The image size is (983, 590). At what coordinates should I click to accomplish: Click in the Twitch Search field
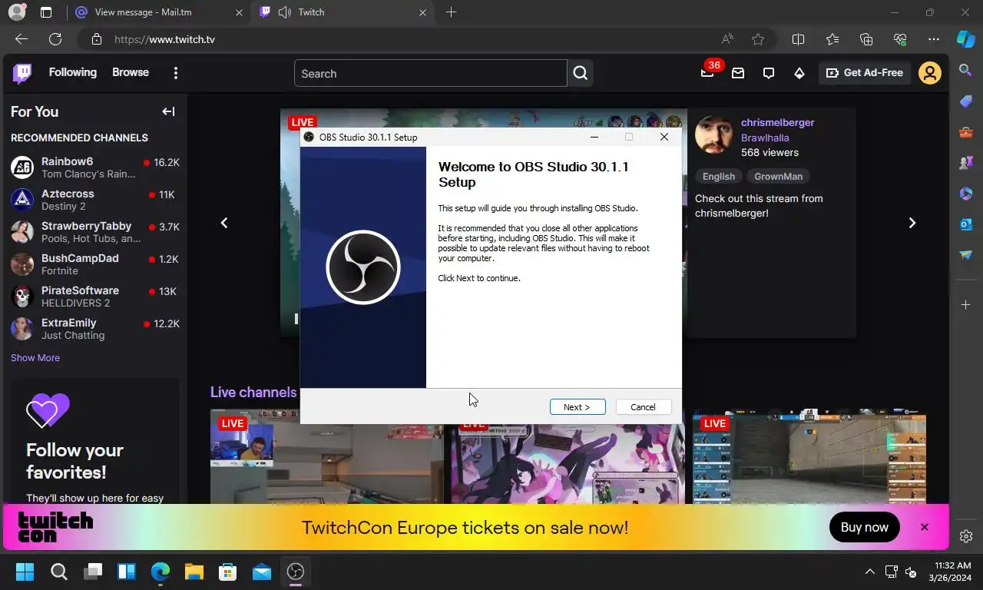(x=430, y=73)
